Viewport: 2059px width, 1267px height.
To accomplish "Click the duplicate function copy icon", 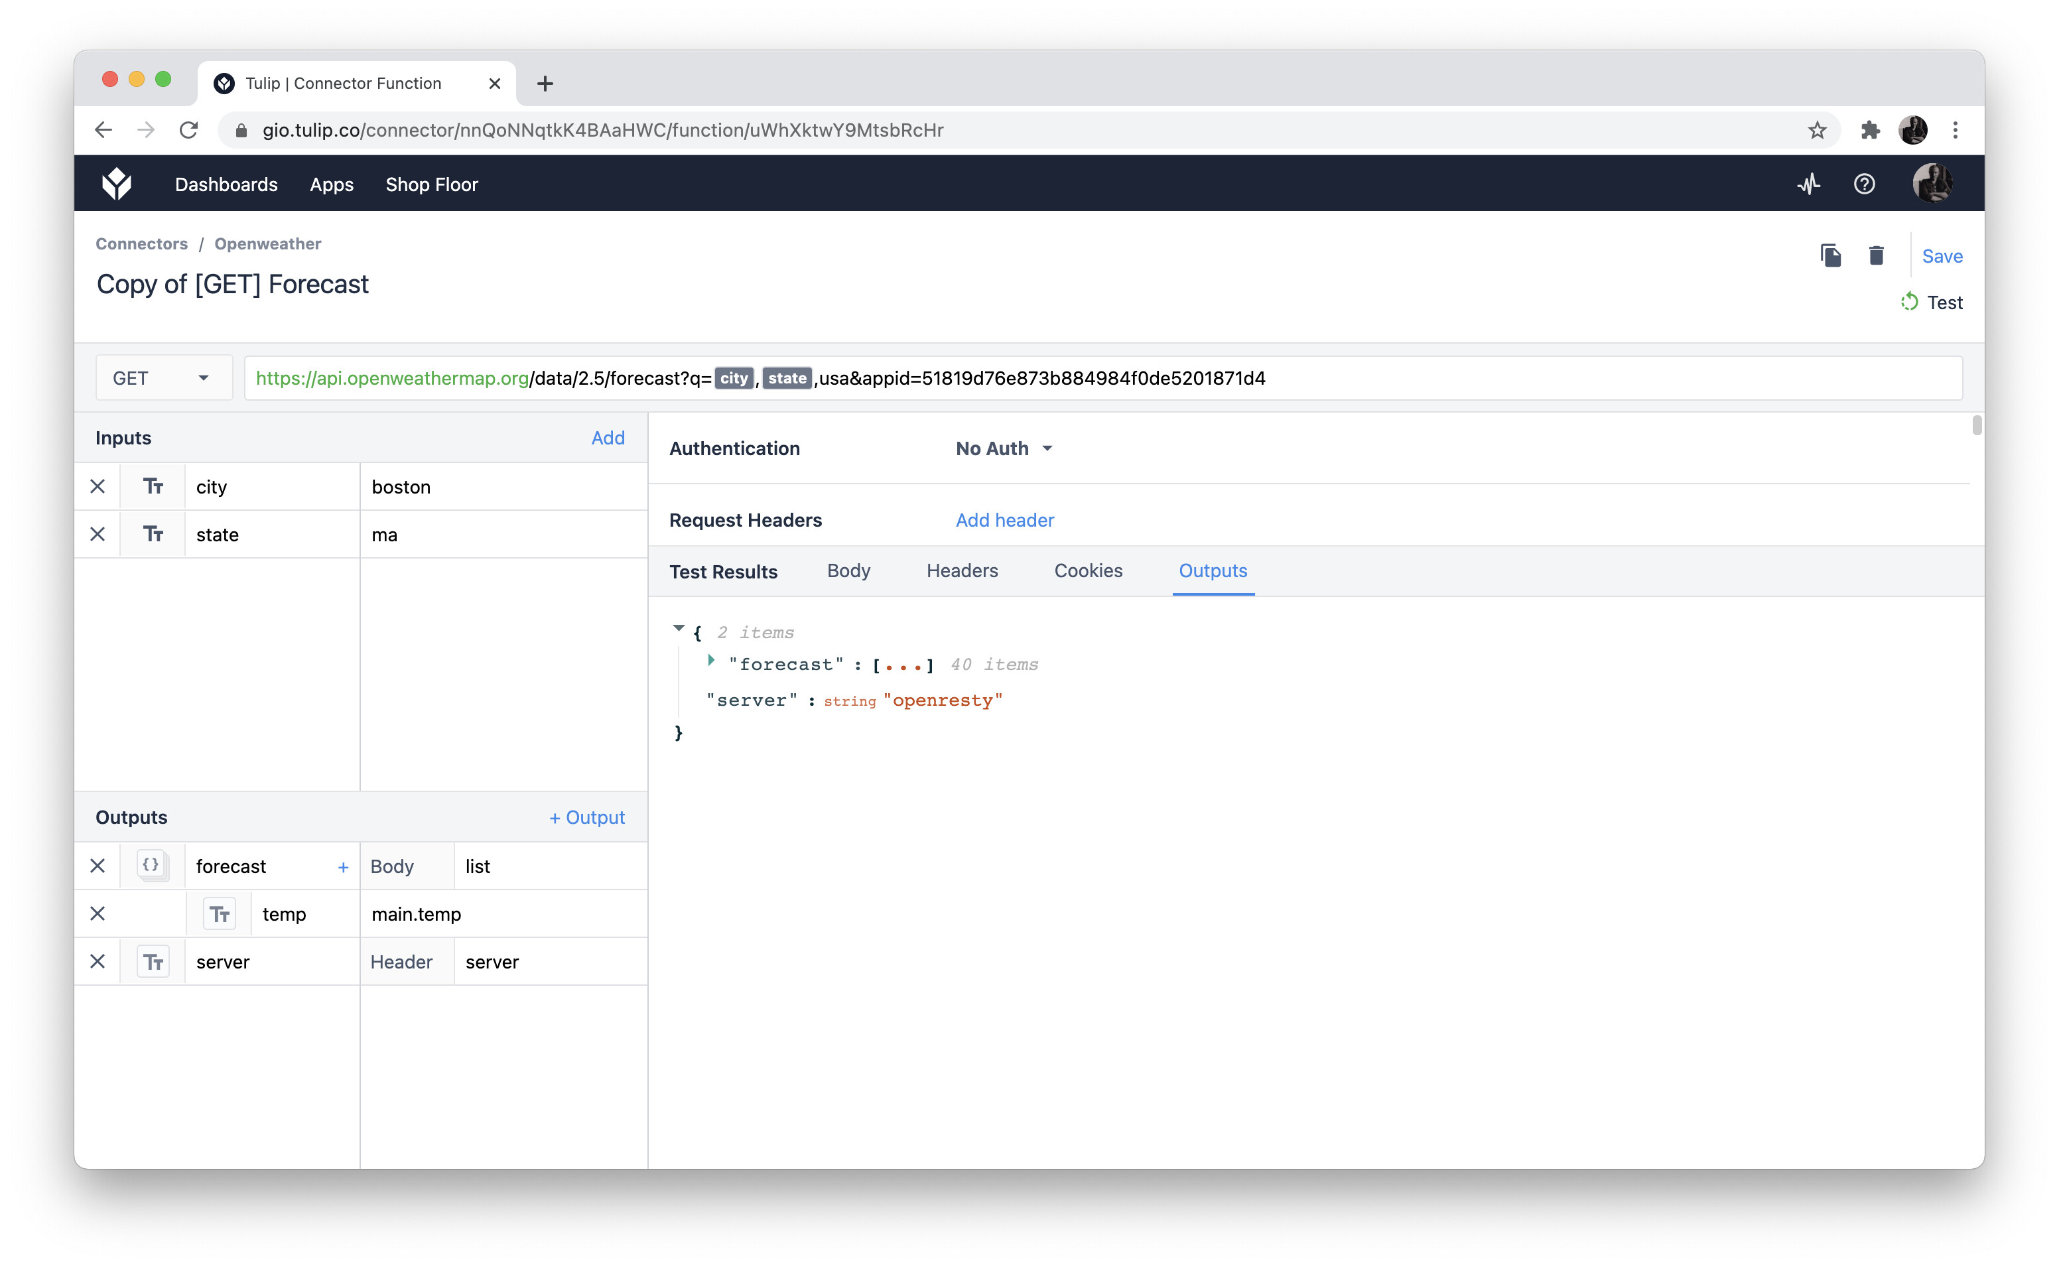I will [x=1830, y=255].
